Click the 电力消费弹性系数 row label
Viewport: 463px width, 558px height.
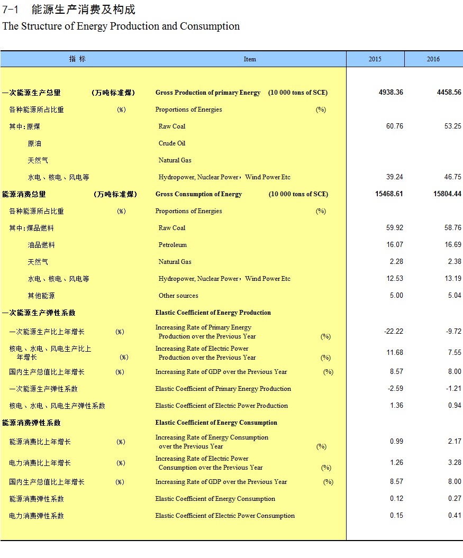coord(37,516)
